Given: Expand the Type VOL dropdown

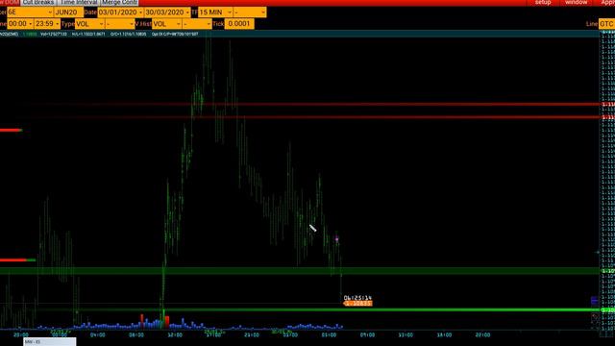Looking at the screenshot, I should point(89,24).
